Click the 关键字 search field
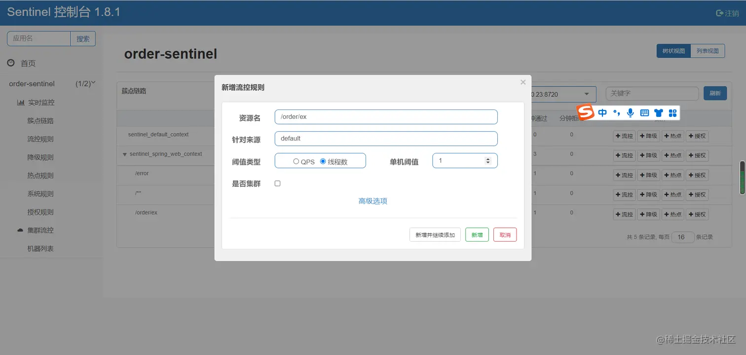The width and height of the screenshot is (746, 355). [652, 93]
